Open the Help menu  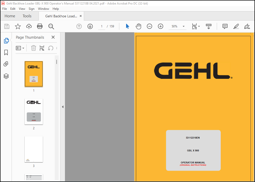[x=56, y=9]
